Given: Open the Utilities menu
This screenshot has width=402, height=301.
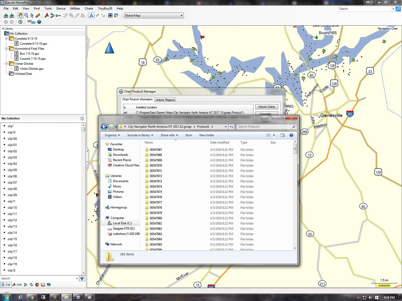Looking at the screenshot, I should point(75,9).
